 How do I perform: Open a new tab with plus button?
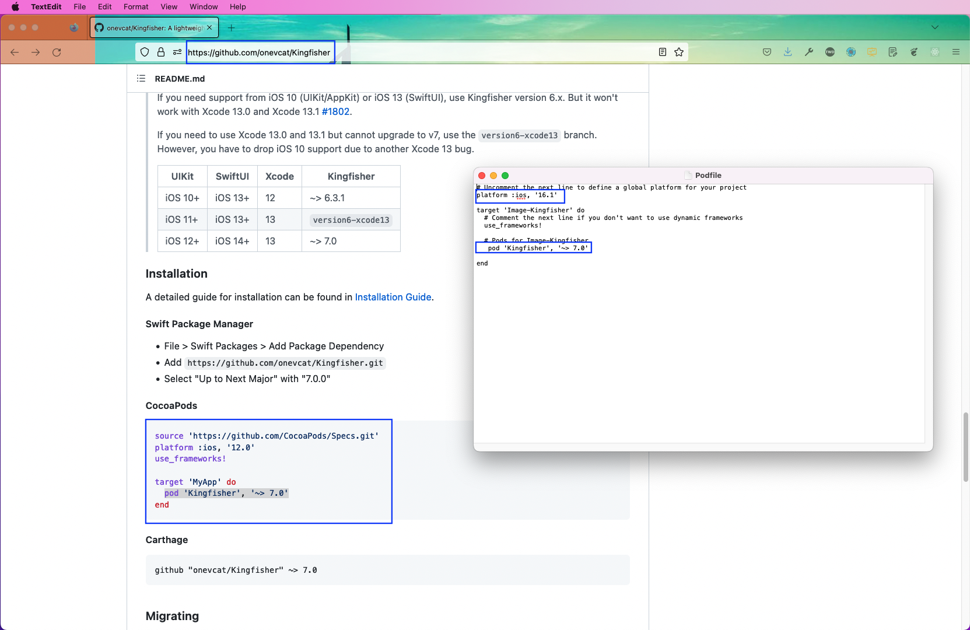pyautogui.click(x=232, y=27)
